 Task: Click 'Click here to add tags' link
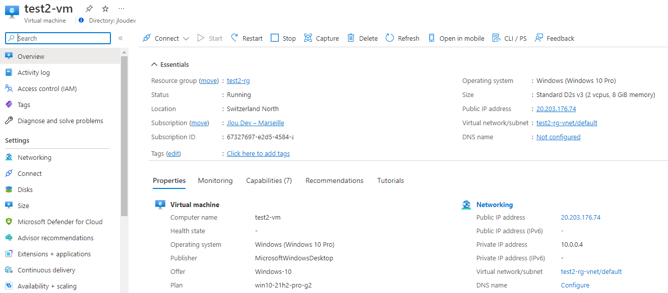(258, 153)
